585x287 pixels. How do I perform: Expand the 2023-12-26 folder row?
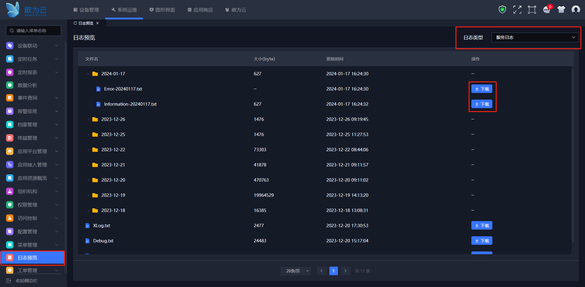coord(88,119)
